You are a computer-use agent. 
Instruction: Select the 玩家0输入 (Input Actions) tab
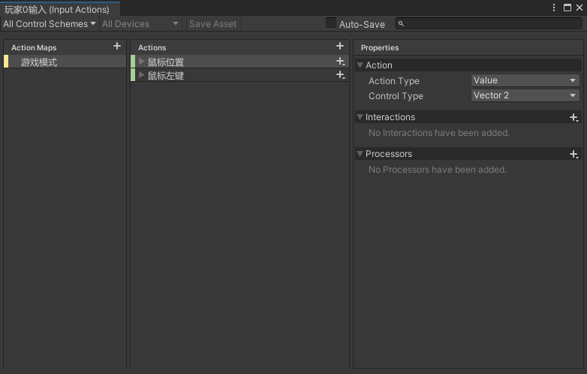point(57,10)
